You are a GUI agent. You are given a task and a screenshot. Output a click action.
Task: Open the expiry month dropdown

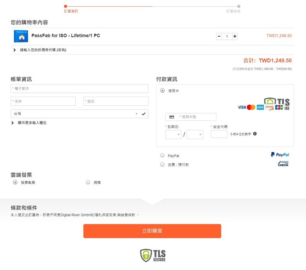(173, 134)
